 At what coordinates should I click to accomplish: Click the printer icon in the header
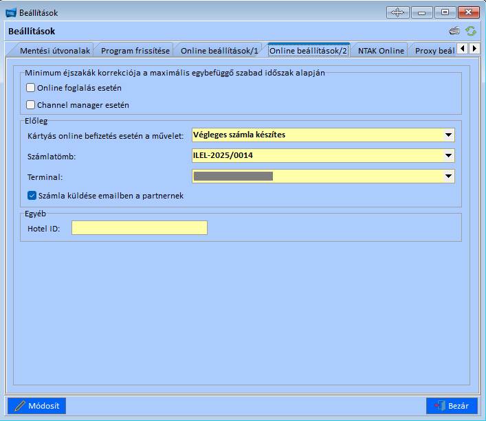(454, 31)
